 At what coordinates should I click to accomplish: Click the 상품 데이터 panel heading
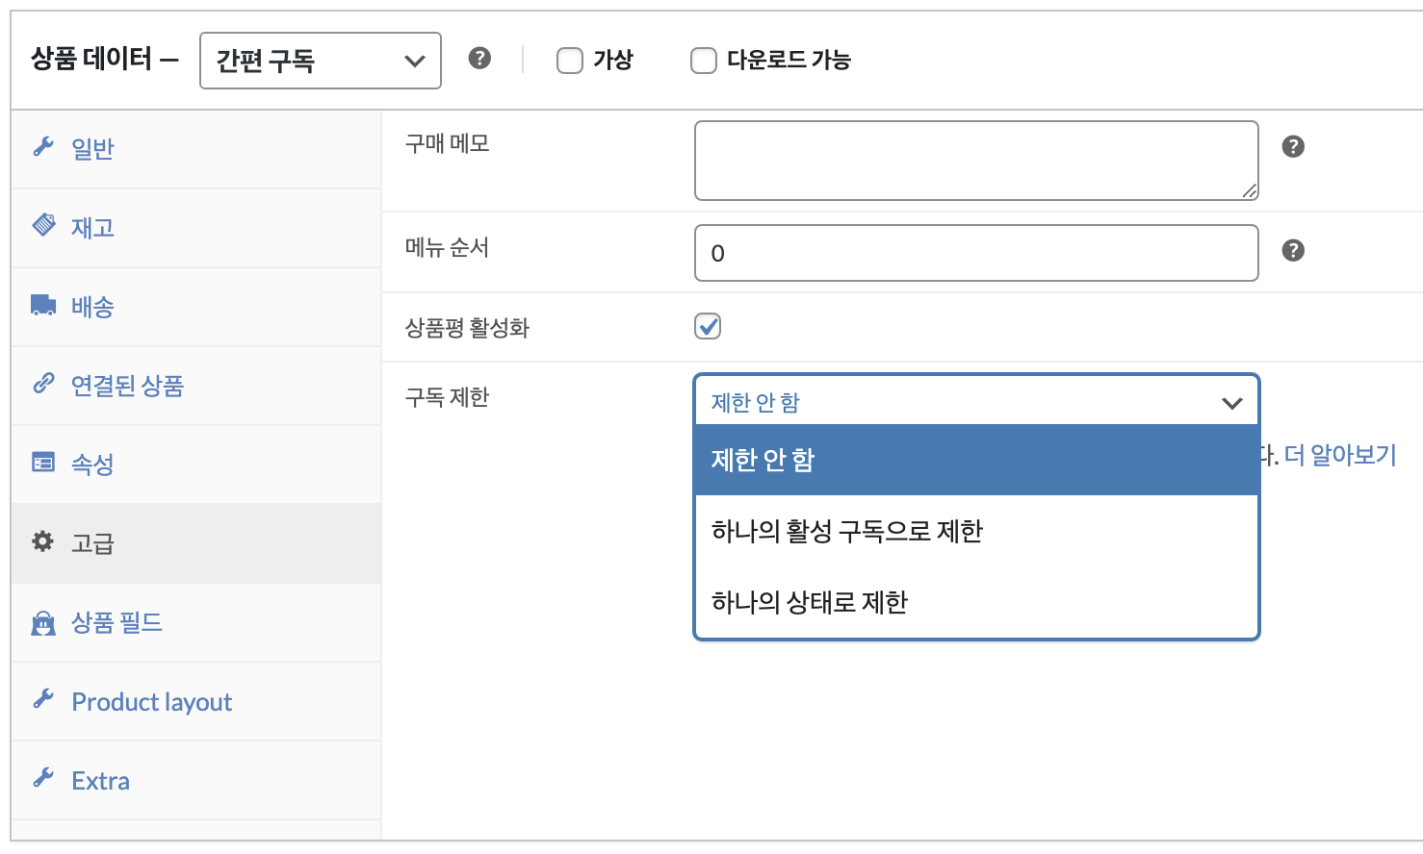[105, 60]
